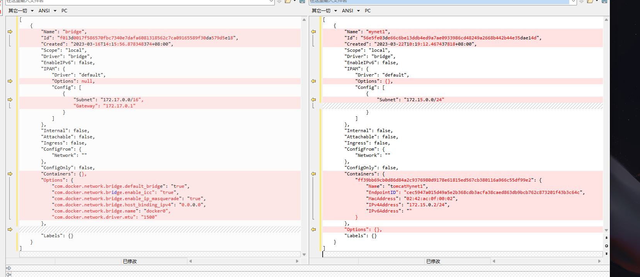
Task: Click left line containing enable_ip_masquerade
Action: click(129, 199)
